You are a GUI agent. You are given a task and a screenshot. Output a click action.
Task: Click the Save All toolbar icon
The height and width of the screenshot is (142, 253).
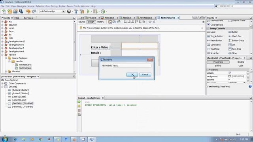(21, 11)
